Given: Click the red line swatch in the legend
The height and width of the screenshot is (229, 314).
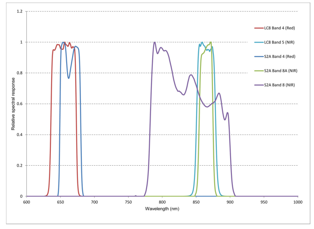Looking at the screenshot, I should (x=259, y=28).
